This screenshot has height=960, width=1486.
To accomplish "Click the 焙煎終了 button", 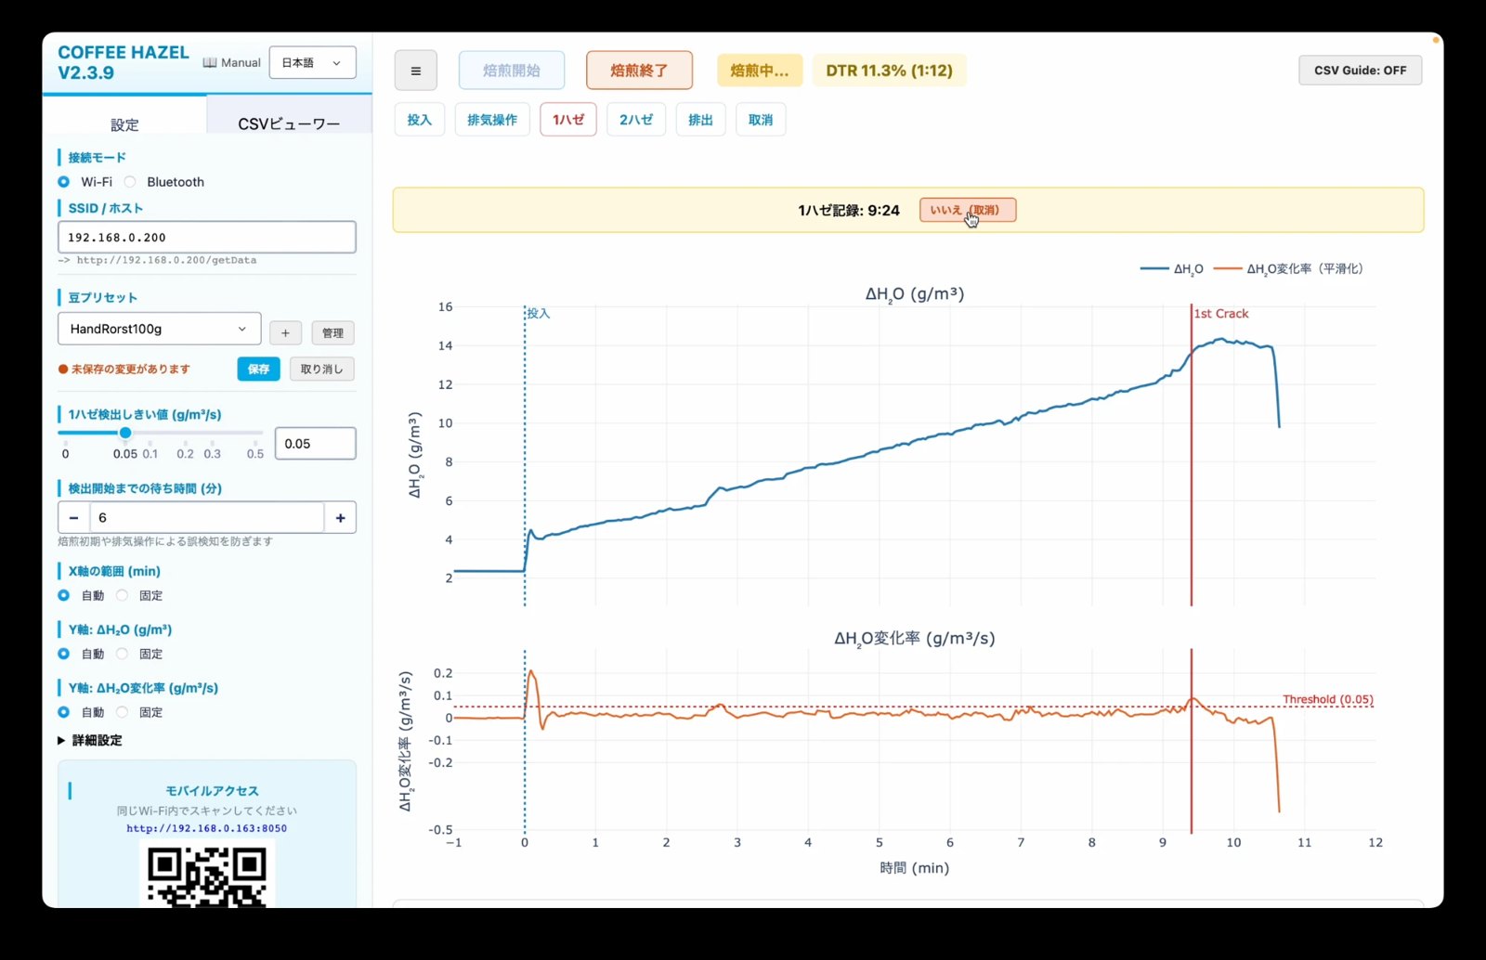I will point(639,71).
